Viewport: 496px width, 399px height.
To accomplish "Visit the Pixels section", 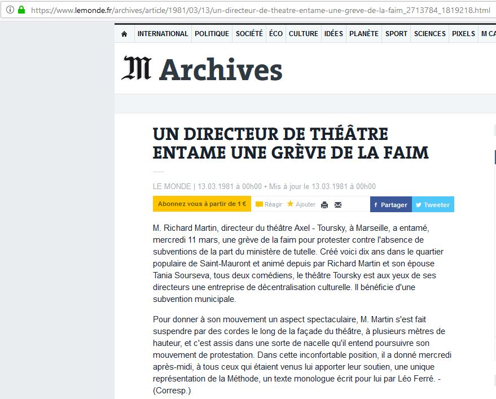I will click(463, 34).
